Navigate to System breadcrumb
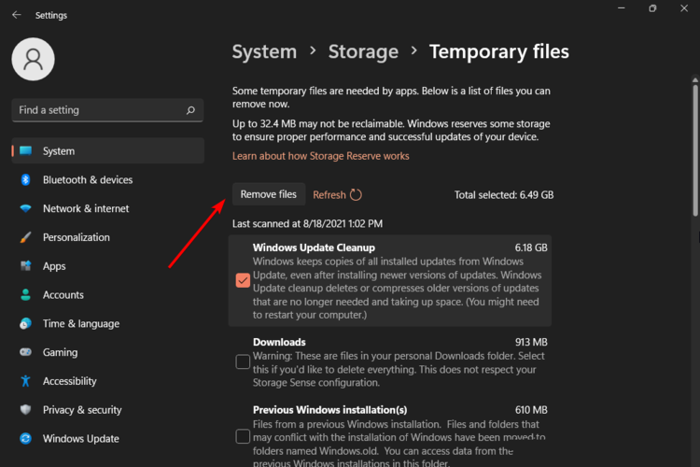 [x=264, y=52]
